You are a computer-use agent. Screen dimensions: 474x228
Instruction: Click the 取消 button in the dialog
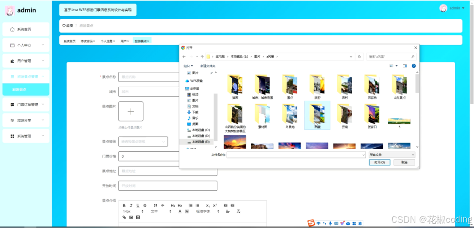coord(404,162)
